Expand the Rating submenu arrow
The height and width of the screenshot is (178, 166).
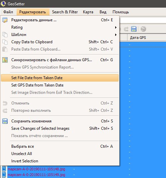coord(116,27)
